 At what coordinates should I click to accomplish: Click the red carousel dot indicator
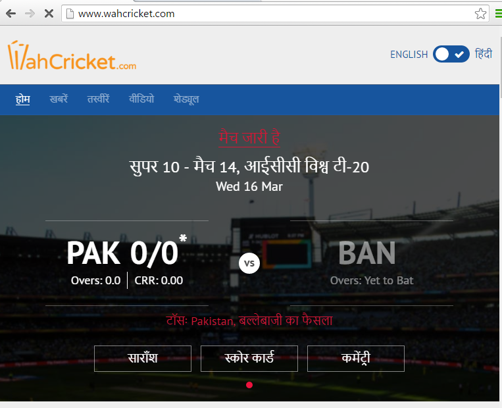(249, 385)
